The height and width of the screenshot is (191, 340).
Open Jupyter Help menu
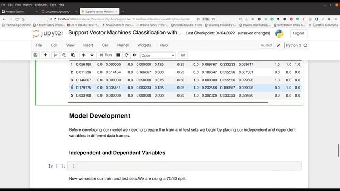click(x=164, y=45)
